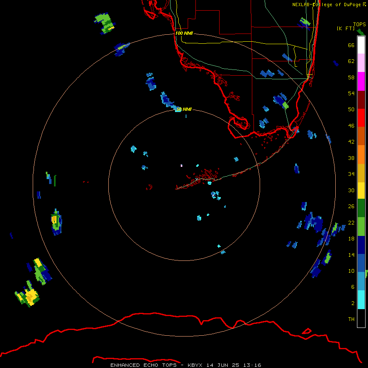
Task: Click the magenta legend swatch
Action: [361, 81]
